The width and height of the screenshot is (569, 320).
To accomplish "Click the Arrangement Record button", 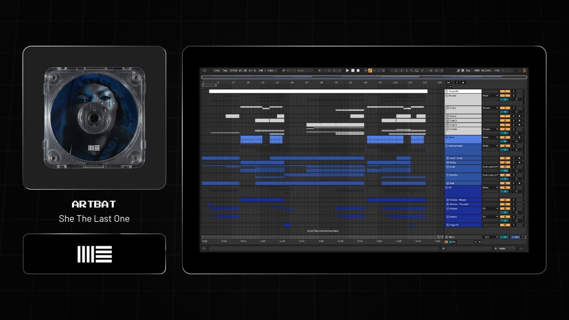I will click(x=358, y=71).
